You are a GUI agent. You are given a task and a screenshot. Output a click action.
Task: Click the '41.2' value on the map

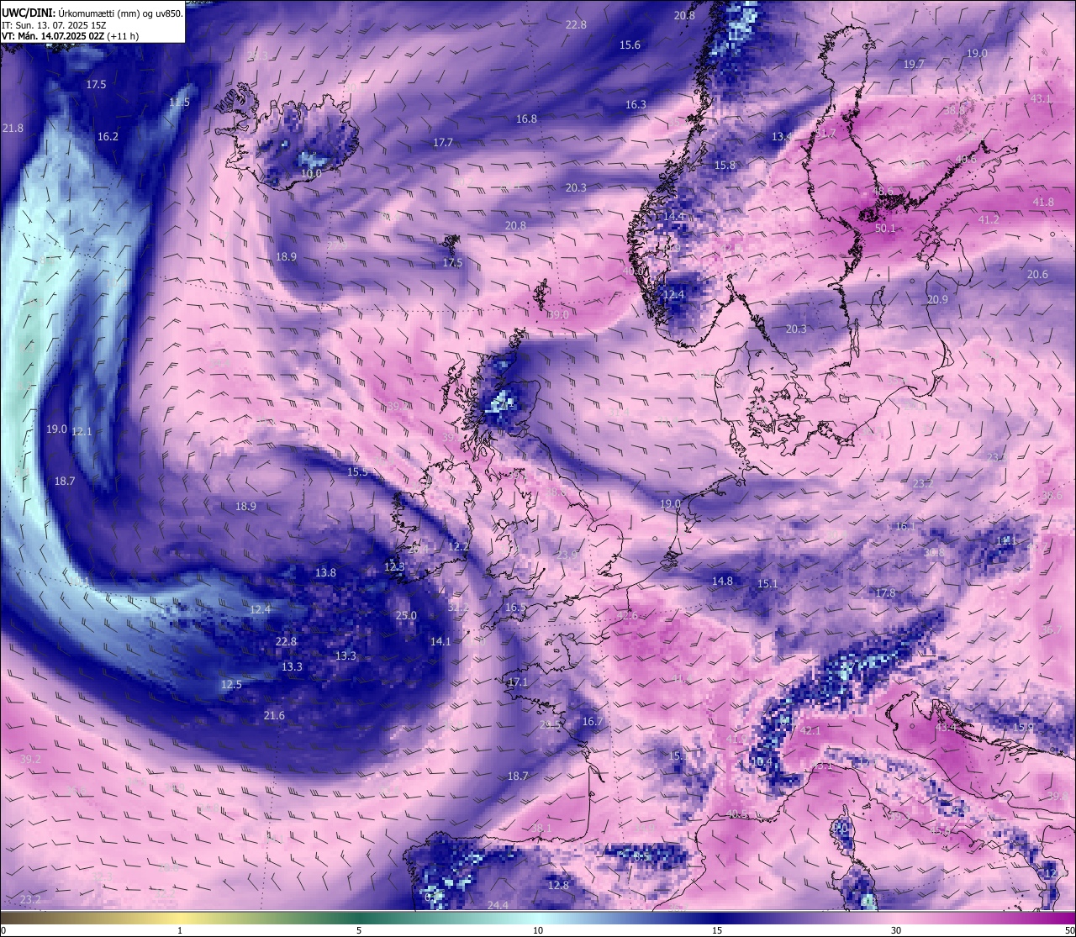pyautogui.click(x=989, y=219)
